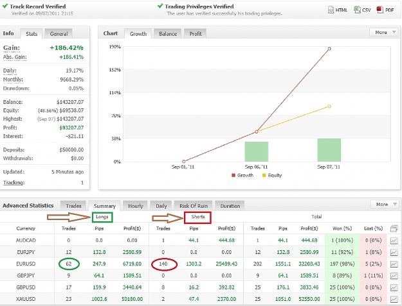Open the Risk Of Ruin tab

(x=194, y=206)
